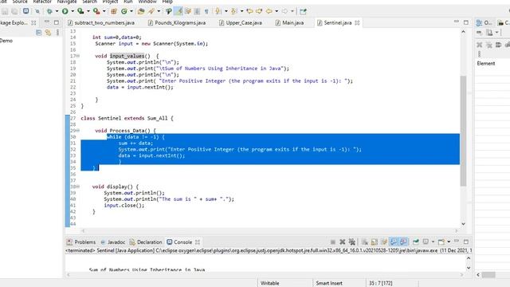Open the Coverage button dropdown arrow

pyautogui.click(x=88, y=11)
